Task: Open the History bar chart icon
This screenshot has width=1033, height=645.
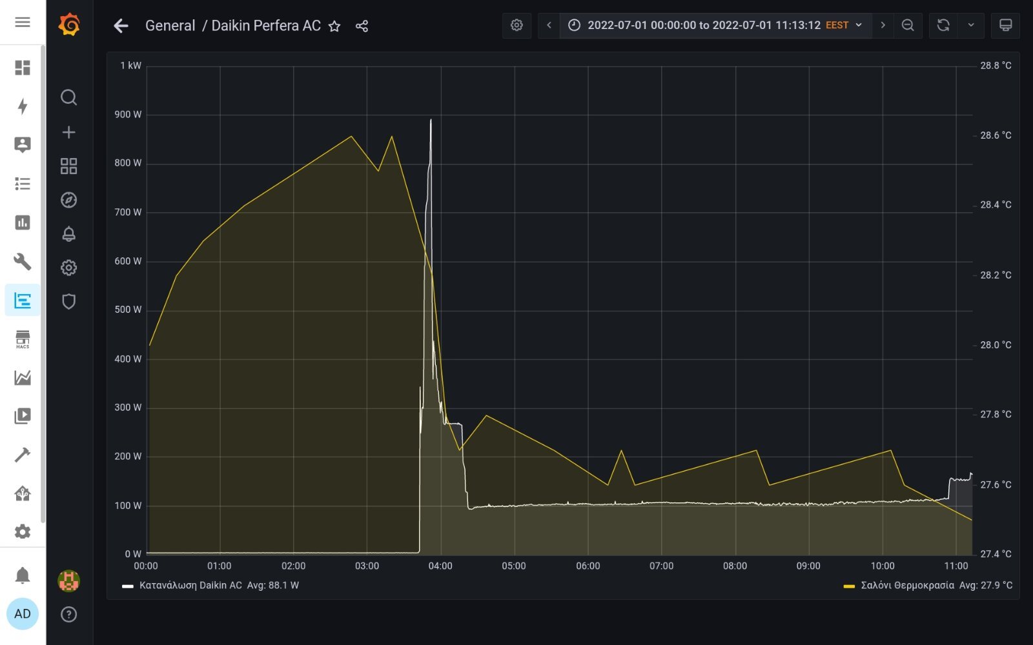Action: click(23, 223)
